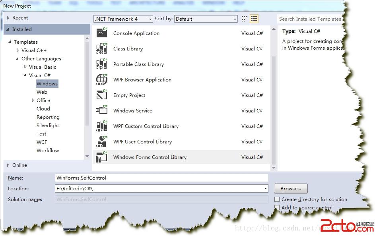The width and height of the screenshot is (375, 236).
Task: Expand the Visual C++ tree node
Action: pyautogui.click(x=17, y=50)
